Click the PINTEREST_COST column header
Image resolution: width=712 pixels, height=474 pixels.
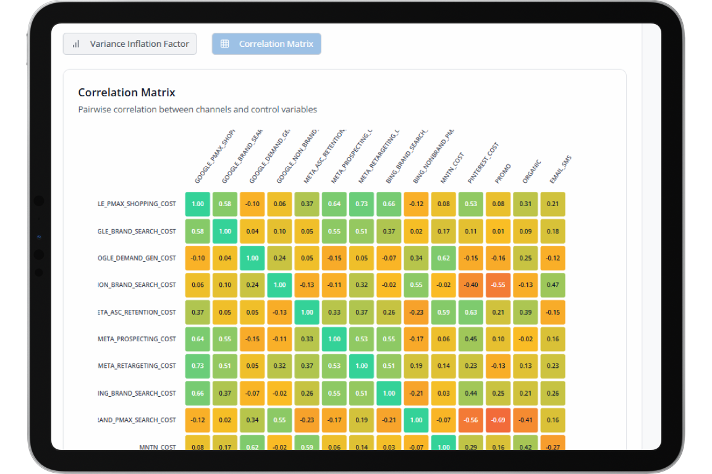click(483, 163)
